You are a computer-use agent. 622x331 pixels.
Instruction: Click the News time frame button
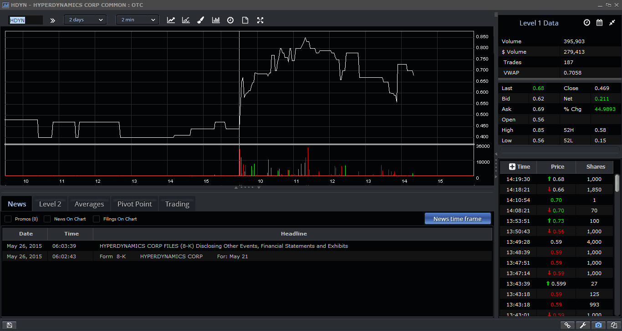(x=458, y=219)
